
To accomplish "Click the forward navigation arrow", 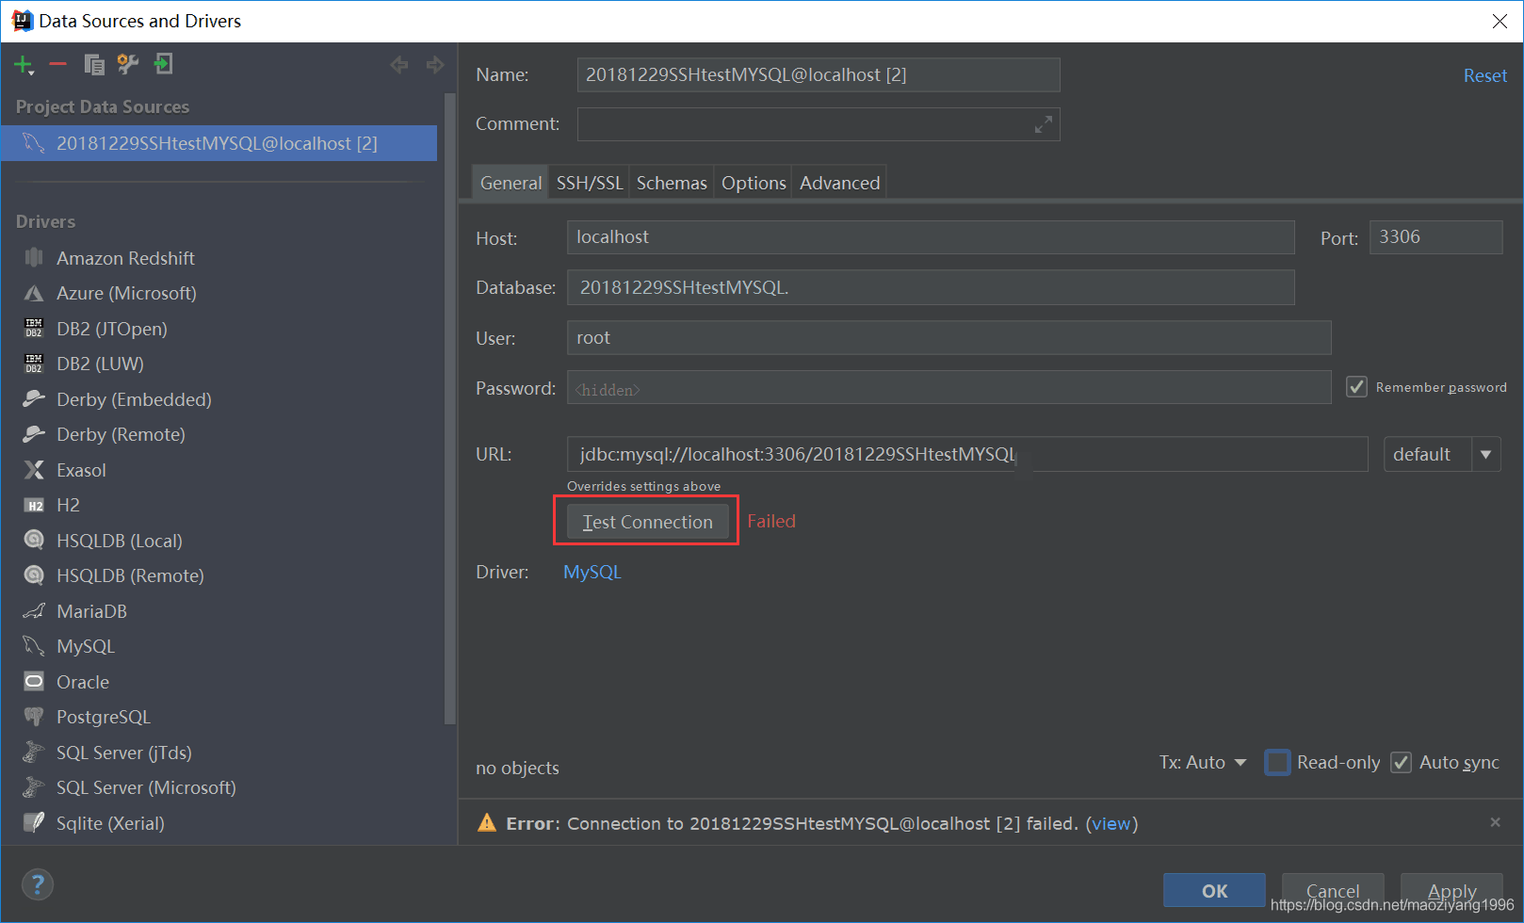I will [x=434, y=64].
